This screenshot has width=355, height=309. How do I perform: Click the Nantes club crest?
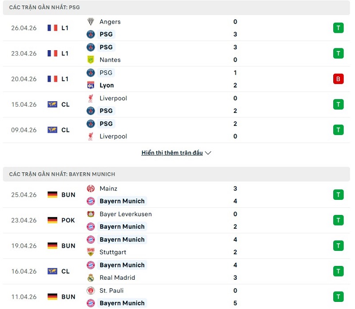coord(91,60)
